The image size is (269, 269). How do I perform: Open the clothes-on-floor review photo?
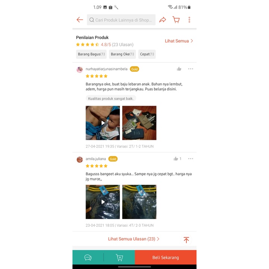point(139,123)
